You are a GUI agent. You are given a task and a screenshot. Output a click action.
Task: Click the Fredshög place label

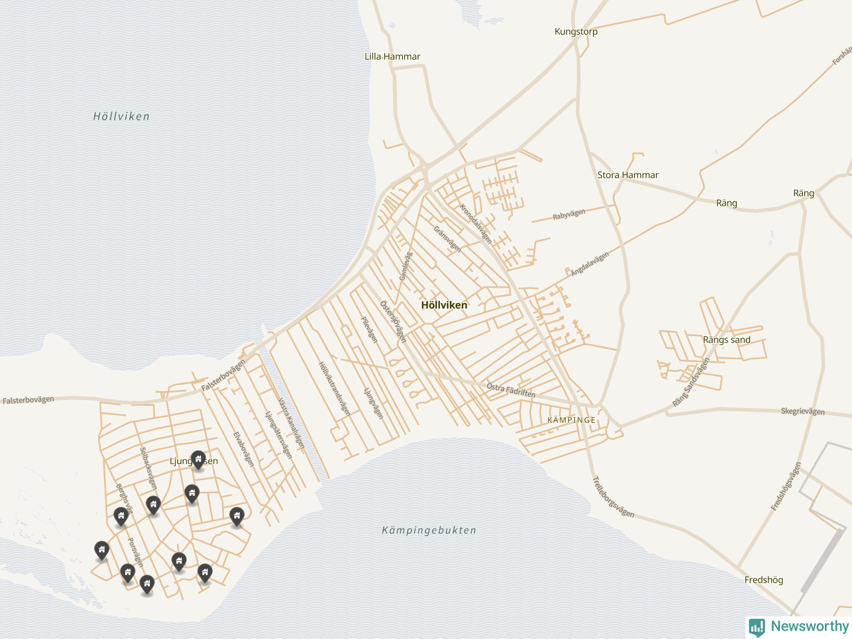pos(763,580)
